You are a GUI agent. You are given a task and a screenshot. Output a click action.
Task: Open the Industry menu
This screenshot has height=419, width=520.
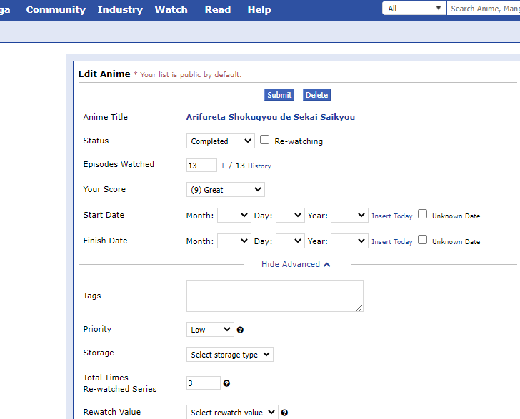[120, 9]
